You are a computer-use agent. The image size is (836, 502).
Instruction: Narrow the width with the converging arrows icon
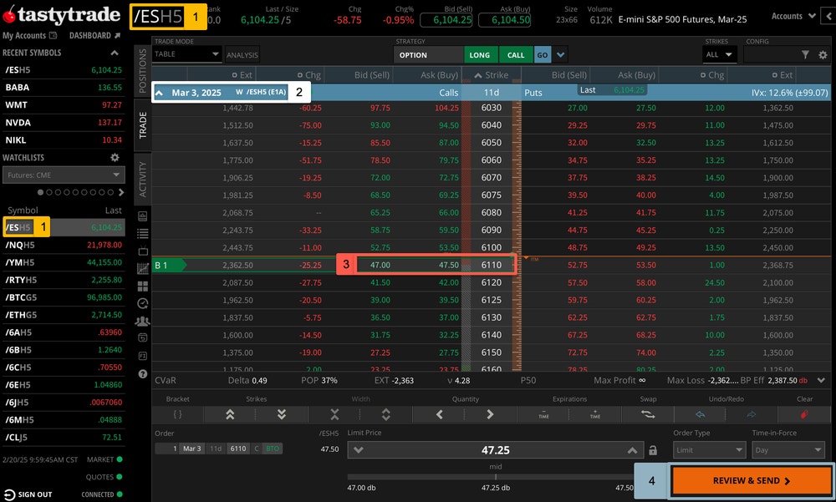click(334, 414)
